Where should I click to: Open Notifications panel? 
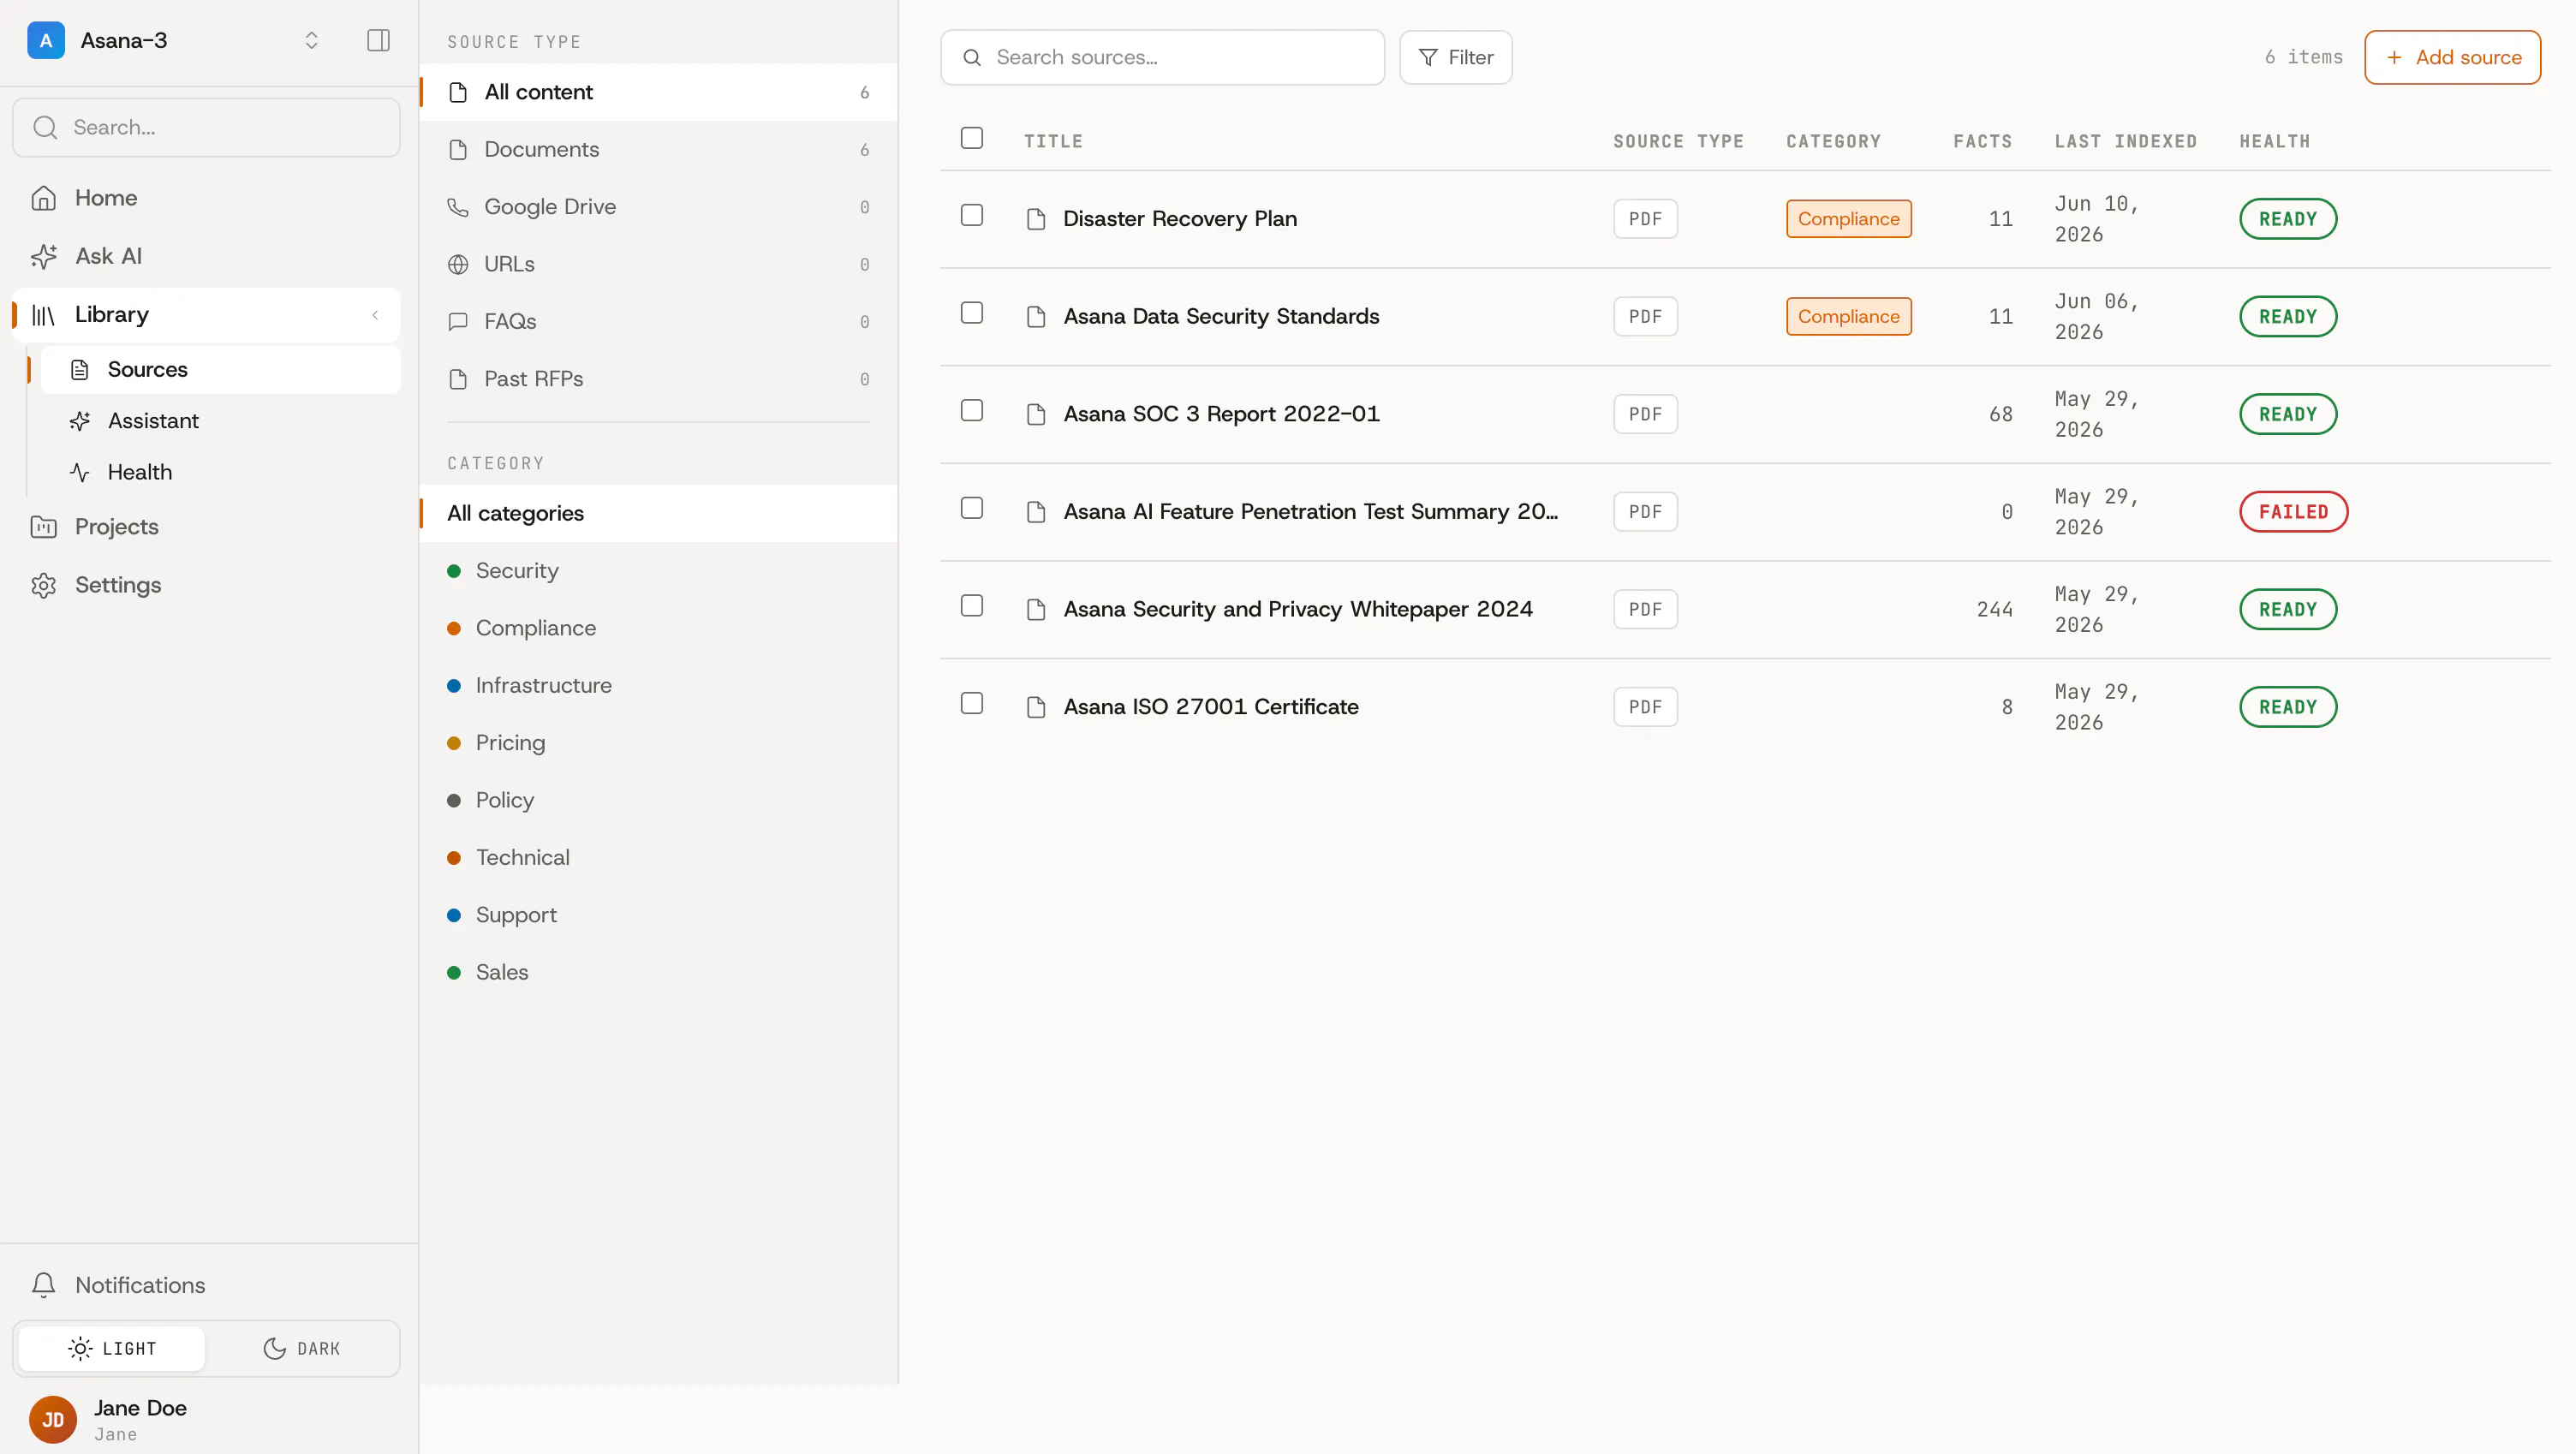(x=206, y=1285)
